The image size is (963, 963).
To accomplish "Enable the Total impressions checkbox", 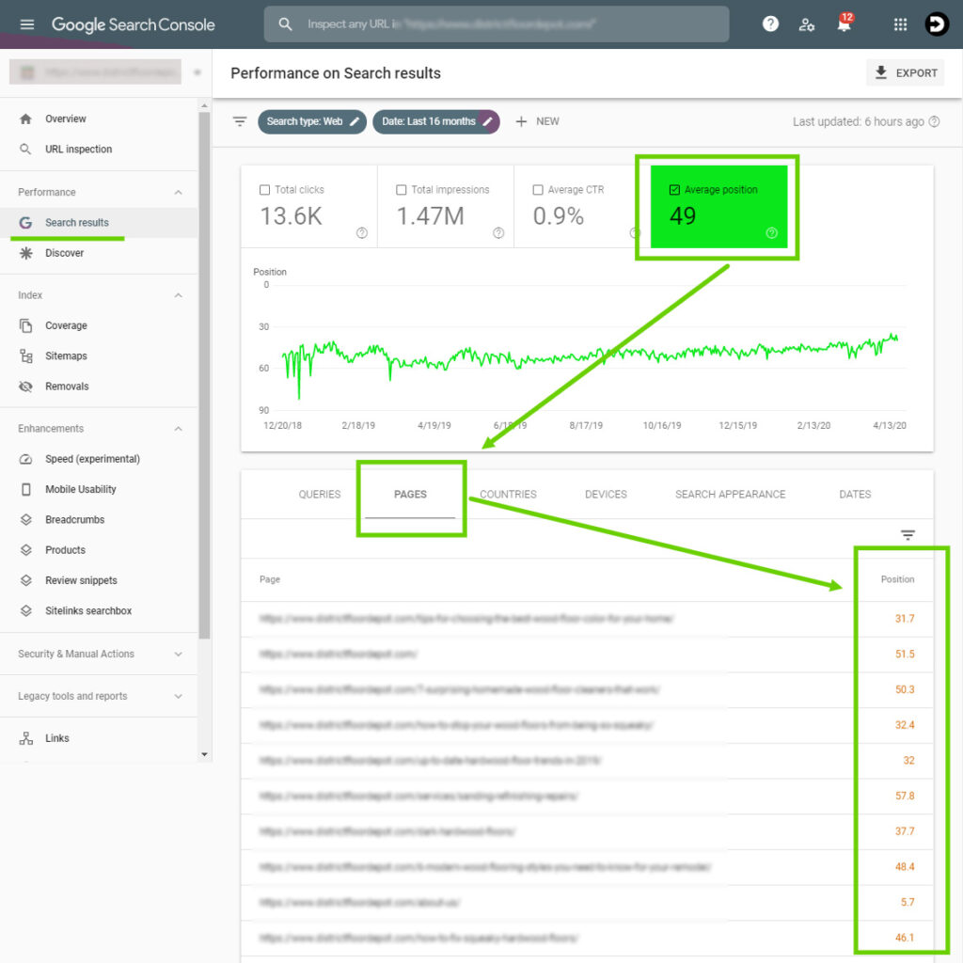I will 401,190.
